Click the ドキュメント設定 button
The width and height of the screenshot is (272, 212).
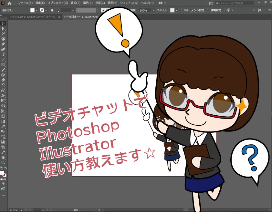click(194, 10)
